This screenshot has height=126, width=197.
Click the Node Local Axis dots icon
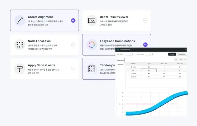pyautogui.click(x=20, y=45)
